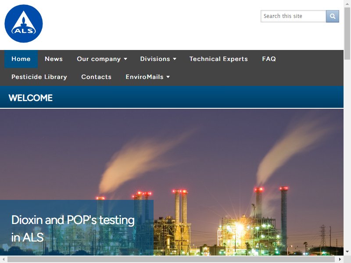Click the horizontal scrollbar thumb

(171, 259)
